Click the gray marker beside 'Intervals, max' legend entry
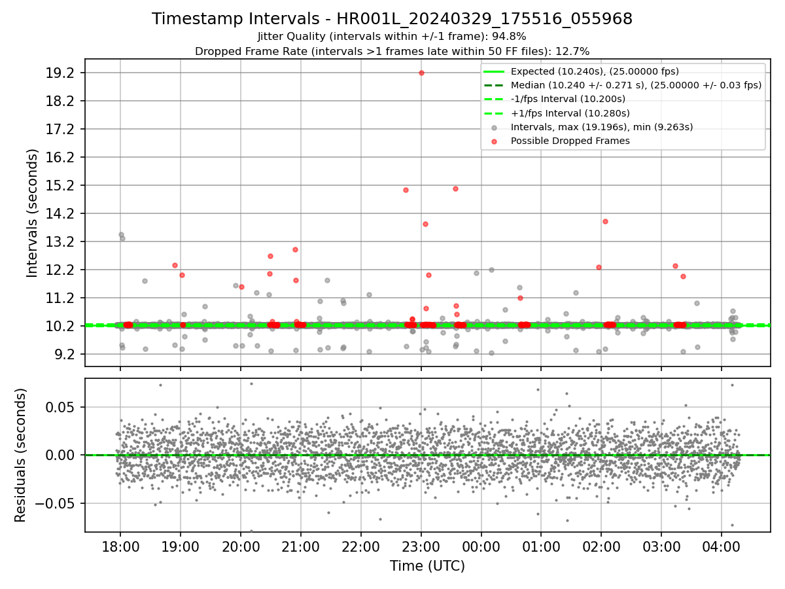 495,128
